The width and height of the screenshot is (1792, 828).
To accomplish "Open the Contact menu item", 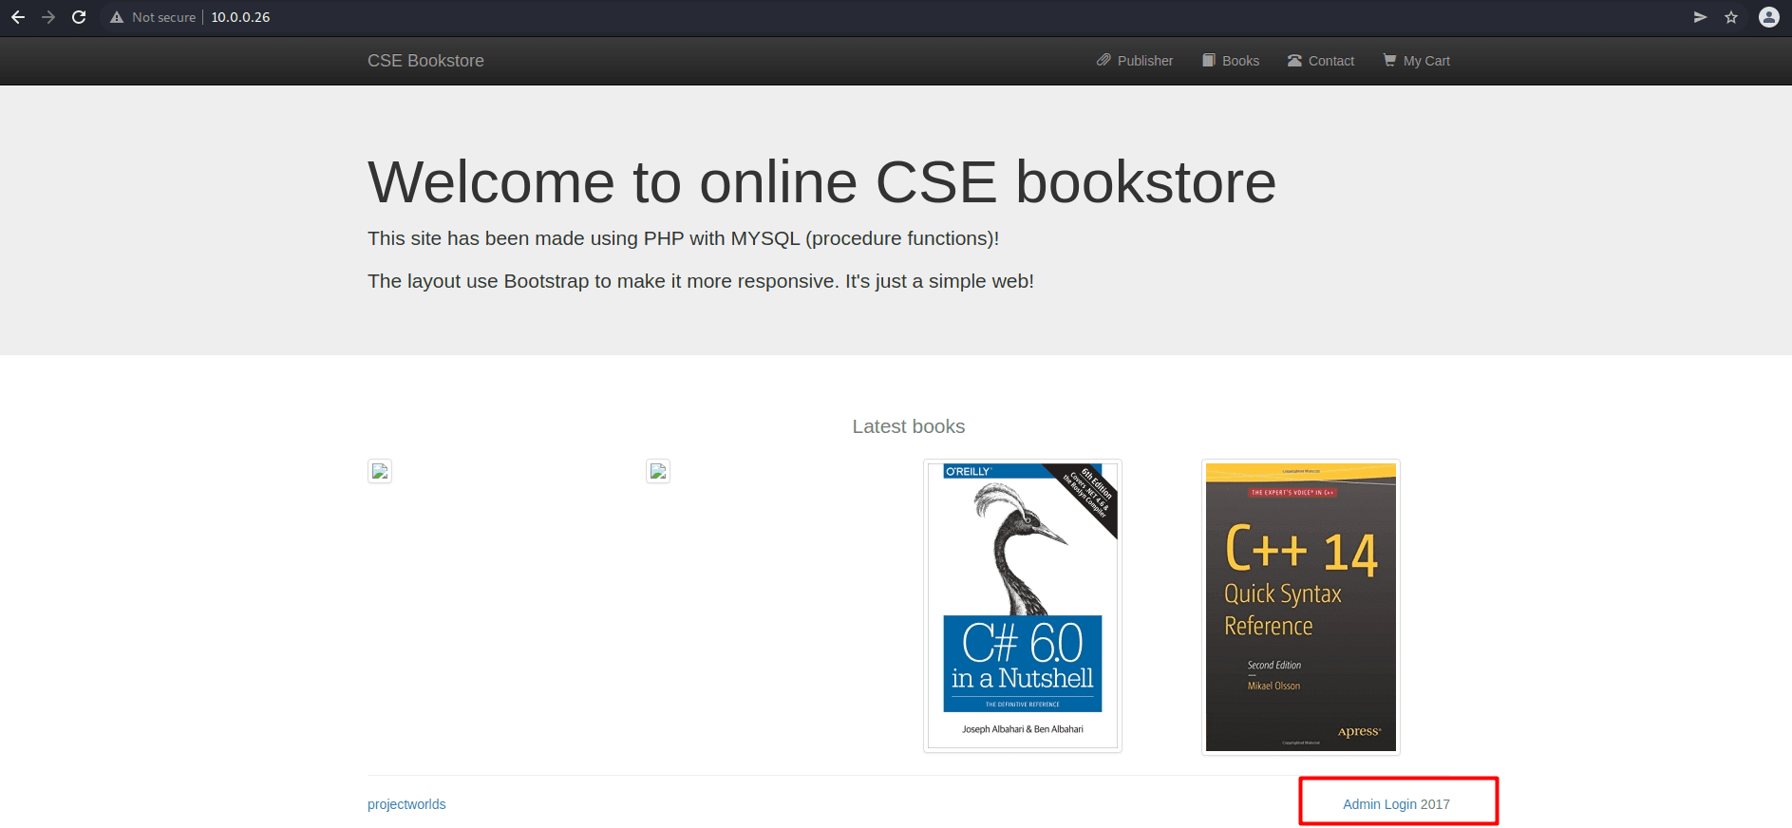I will point(1321,61).
